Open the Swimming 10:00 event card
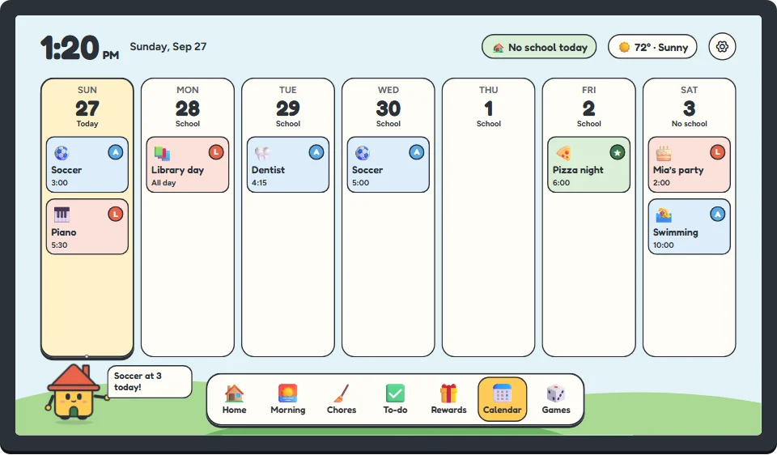777x455 pixels. tap(690, 227)
